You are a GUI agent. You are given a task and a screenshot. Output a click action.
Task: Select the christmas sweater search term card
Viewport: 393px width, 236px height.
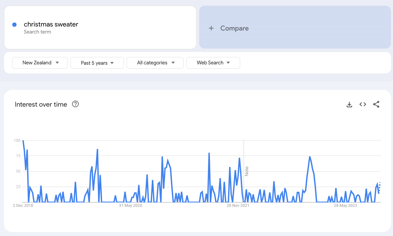[x=100, y=27]
